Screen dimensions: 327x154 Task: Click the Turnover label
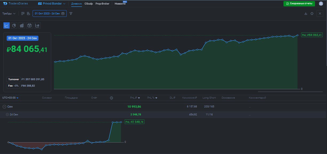14,79
